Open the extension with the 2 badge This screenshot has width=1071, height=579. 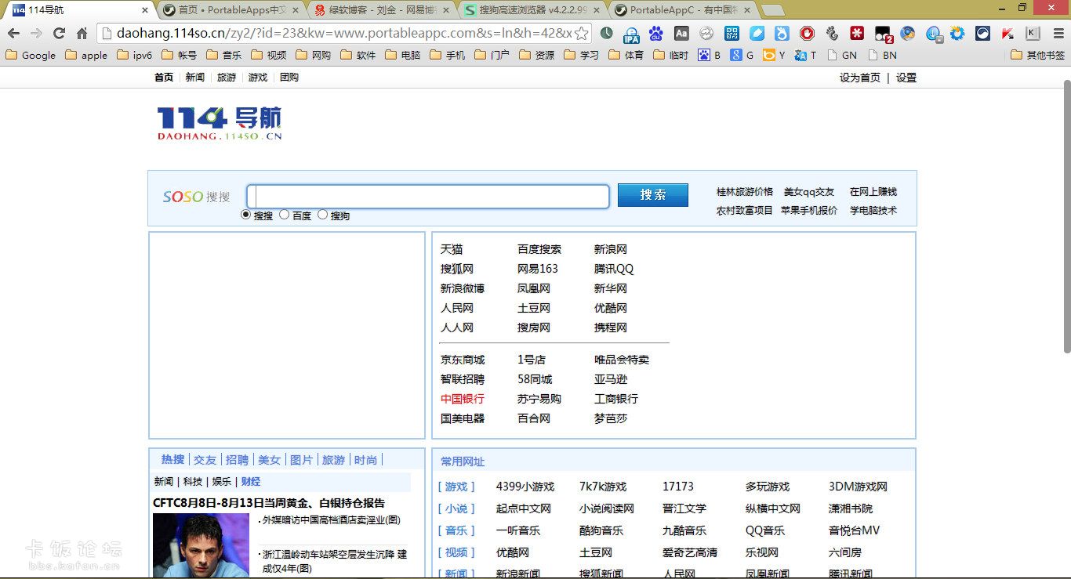click(883, 34)
